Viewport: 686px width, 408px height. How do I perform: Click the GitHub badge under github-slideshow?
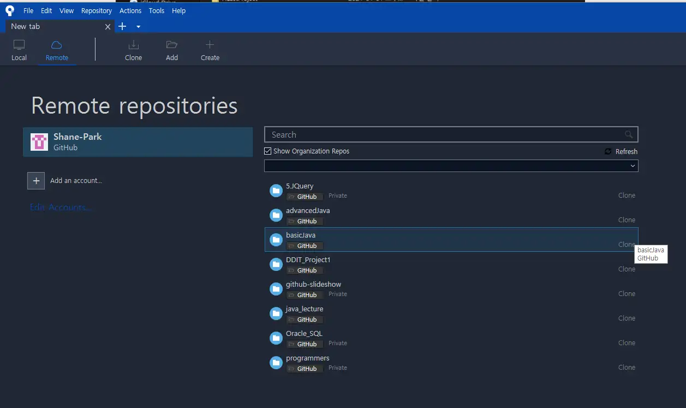(305, 295)
